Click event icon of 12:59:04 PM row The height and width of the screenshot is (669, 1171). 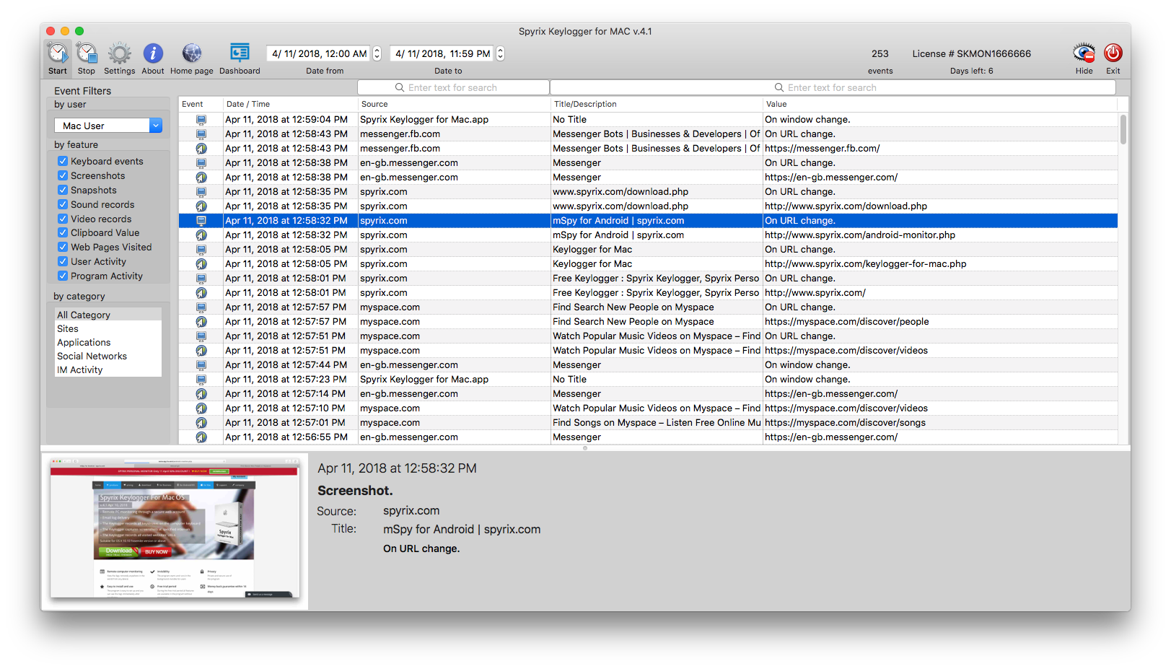(201, 120)
